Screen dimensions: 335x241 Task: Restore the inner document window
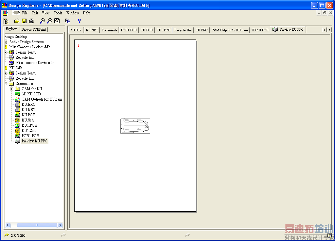[325, 13]
